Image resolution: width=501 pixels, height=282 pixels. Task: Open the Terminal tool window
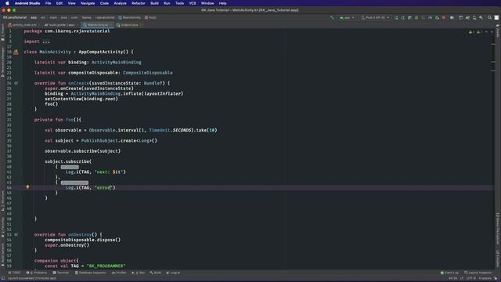point(61,273)
